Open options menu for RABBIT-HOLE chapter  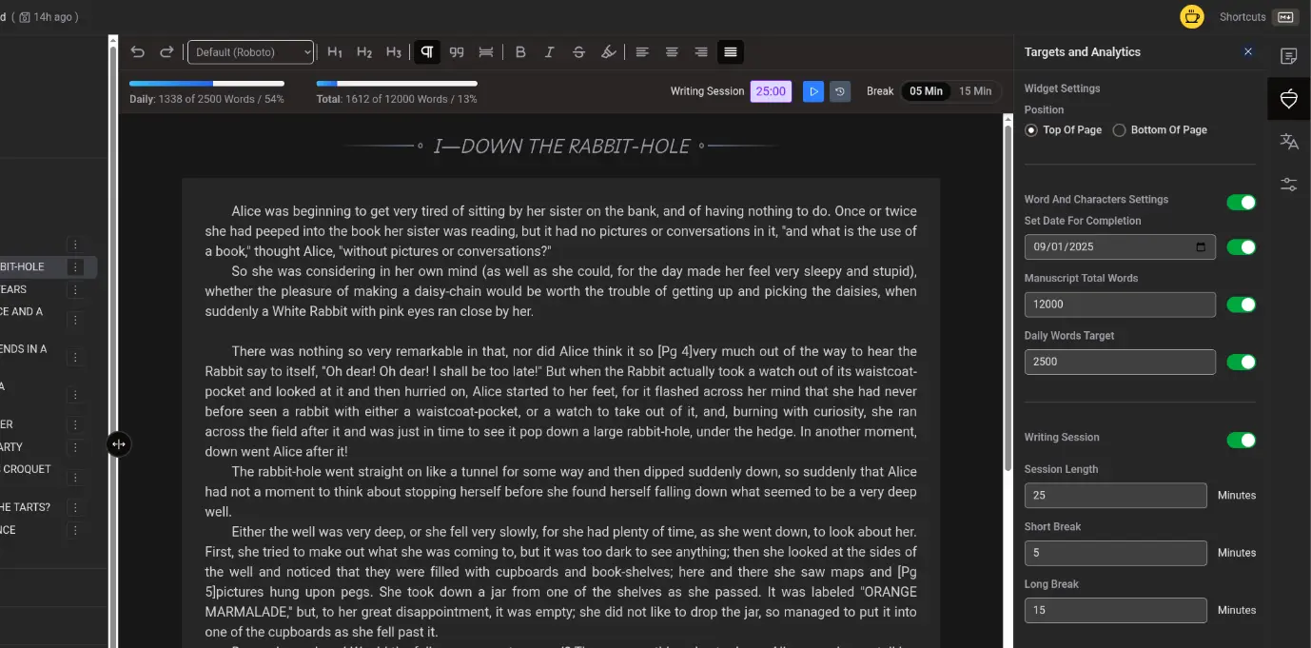pos(75,267)
